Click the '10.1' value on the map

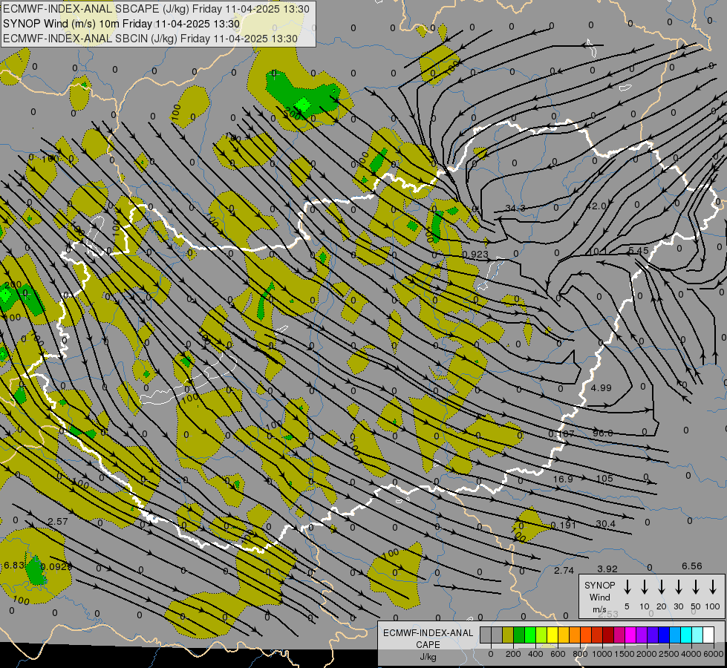point(598,252)
